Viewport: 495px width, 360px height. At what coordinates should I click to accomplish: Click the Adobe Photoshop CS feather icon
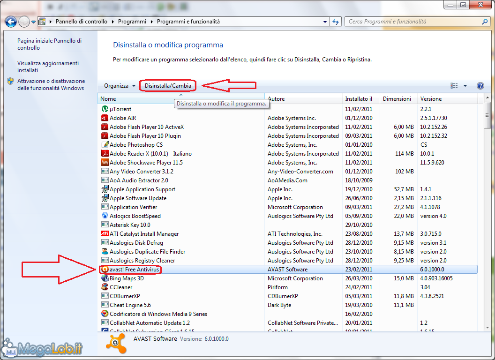(105, 145)
